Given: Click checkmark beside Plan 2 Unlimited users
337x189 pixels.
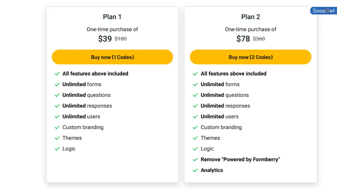Looking at the screenshot, I should pyautogui.click(x=195, y=116).
